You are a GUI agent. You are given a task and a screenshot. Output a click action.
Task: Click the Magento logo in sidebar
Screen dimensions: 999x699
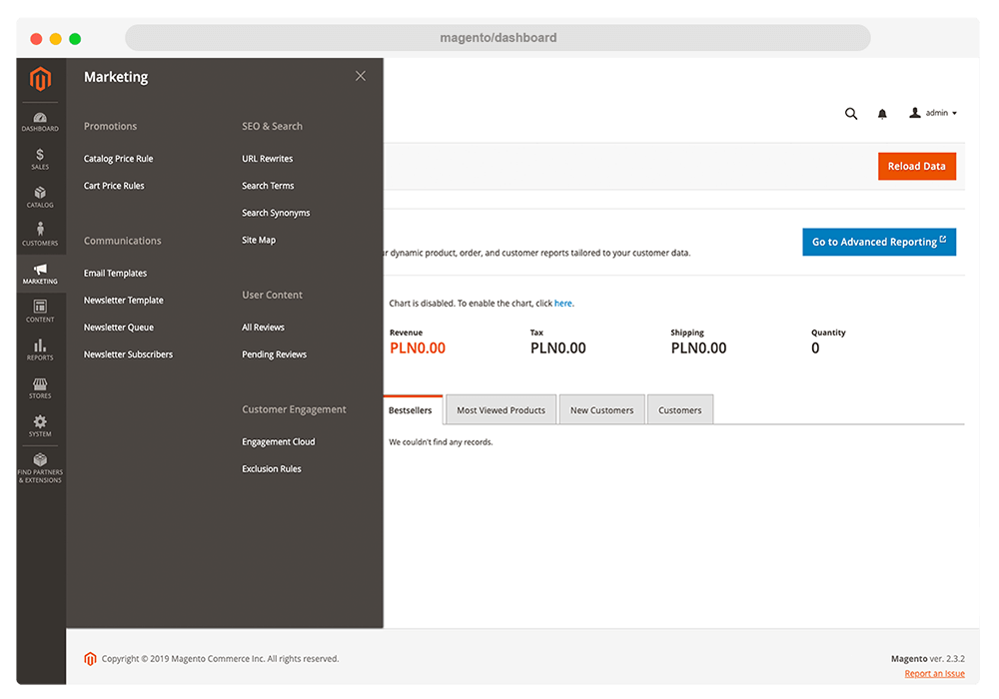pyautogui.click(x=40, y=79)
